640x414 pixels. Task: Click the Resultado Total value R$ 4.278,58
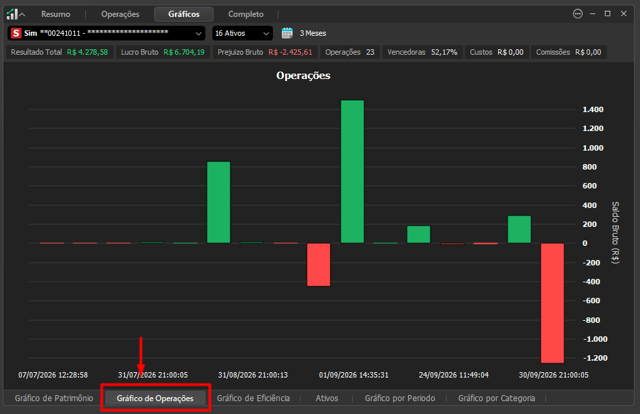(87, 52)
